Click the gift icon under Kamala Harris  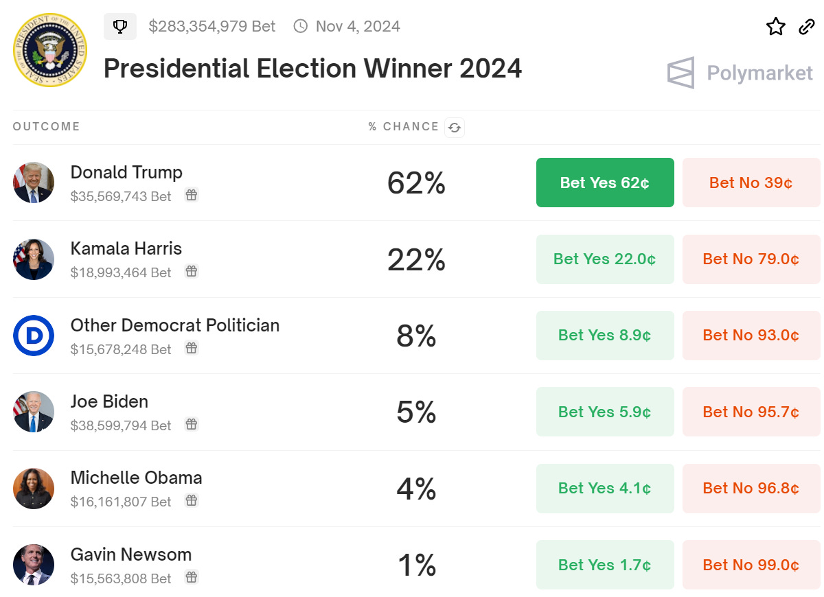click(192, 272)
